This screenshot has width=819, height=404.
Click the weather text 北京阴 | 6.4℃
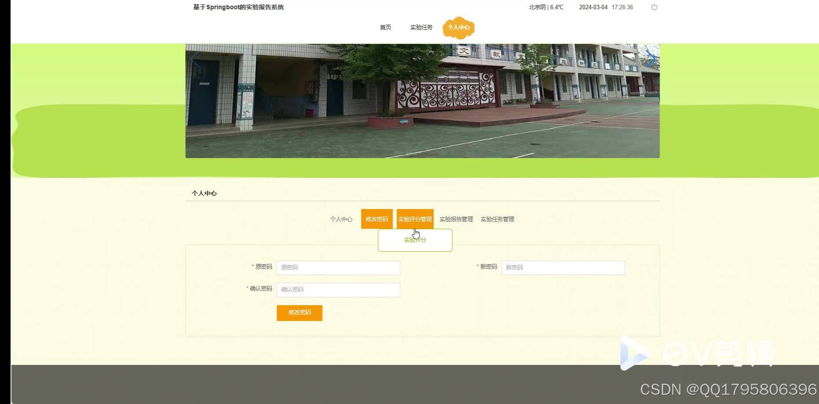(546, 7)
